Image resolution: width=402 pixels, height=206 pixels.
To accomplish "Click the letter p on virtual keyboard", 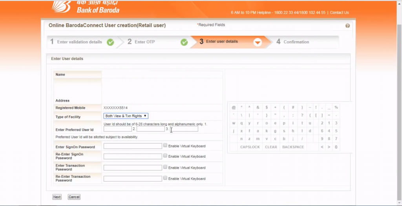I will tap(284, 123).
